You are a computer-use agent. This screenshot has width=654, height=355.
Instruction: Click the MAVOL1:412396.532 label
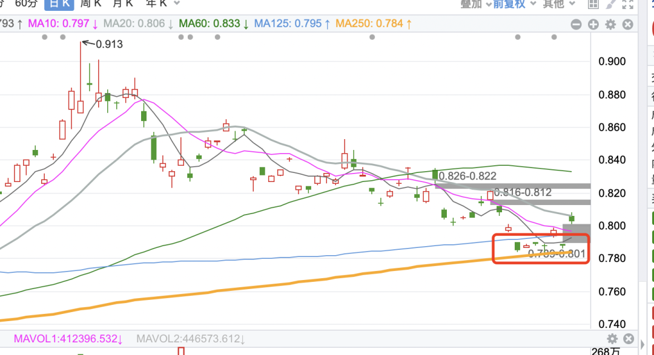tap(68, 339)
